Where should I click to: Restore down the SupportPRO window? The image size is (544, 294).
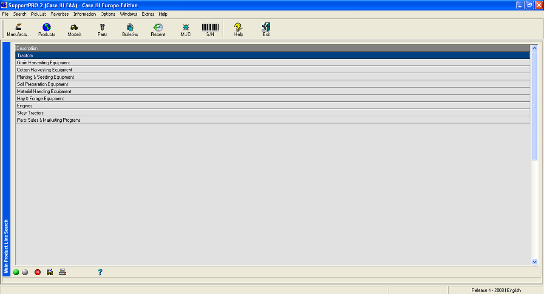point(530,5)
